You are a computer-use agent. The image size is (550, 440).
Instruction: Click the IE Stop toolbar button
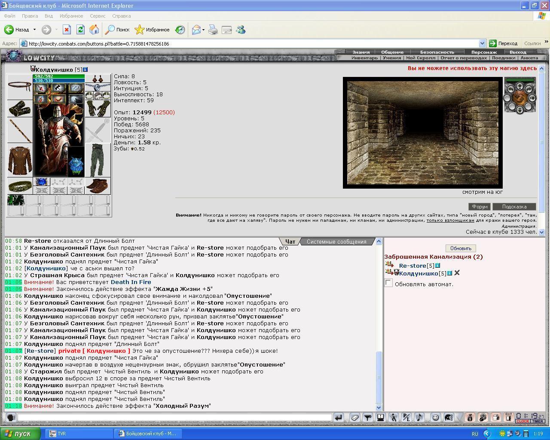tap(67, 30)
